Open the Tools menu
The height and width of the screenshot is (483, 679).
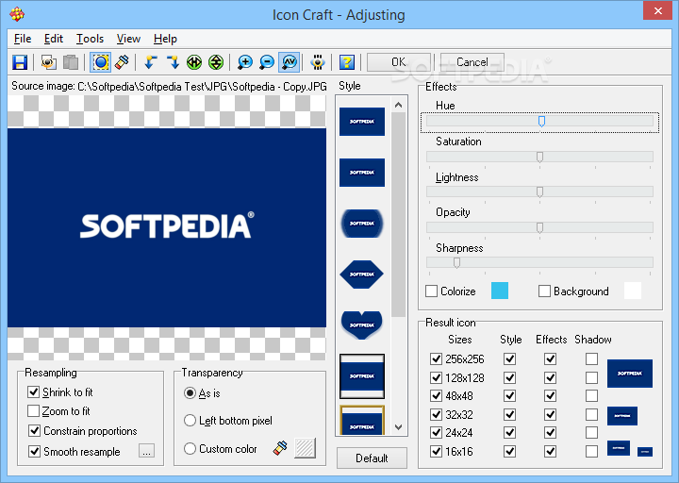[91, 39]
